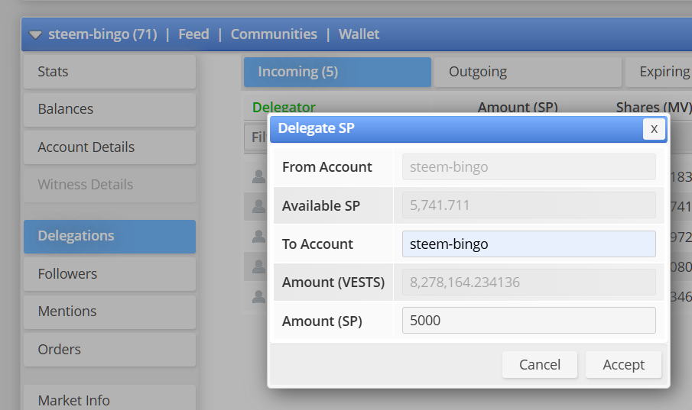Open Orders from the sidebar
The image size is (692, 410).
pos(109,350)
